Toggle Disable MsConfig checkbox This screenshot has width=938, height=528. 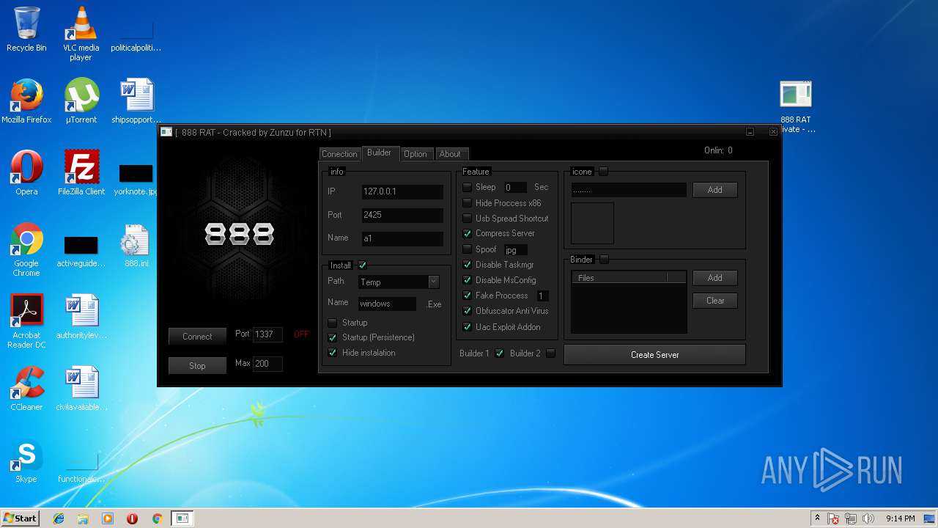(x=467, y=280)
